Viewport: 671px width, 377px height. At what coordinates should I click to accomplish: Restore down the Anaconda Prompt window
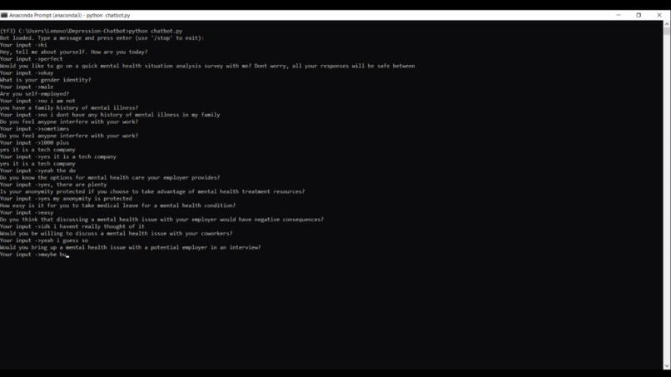point(639,15)
